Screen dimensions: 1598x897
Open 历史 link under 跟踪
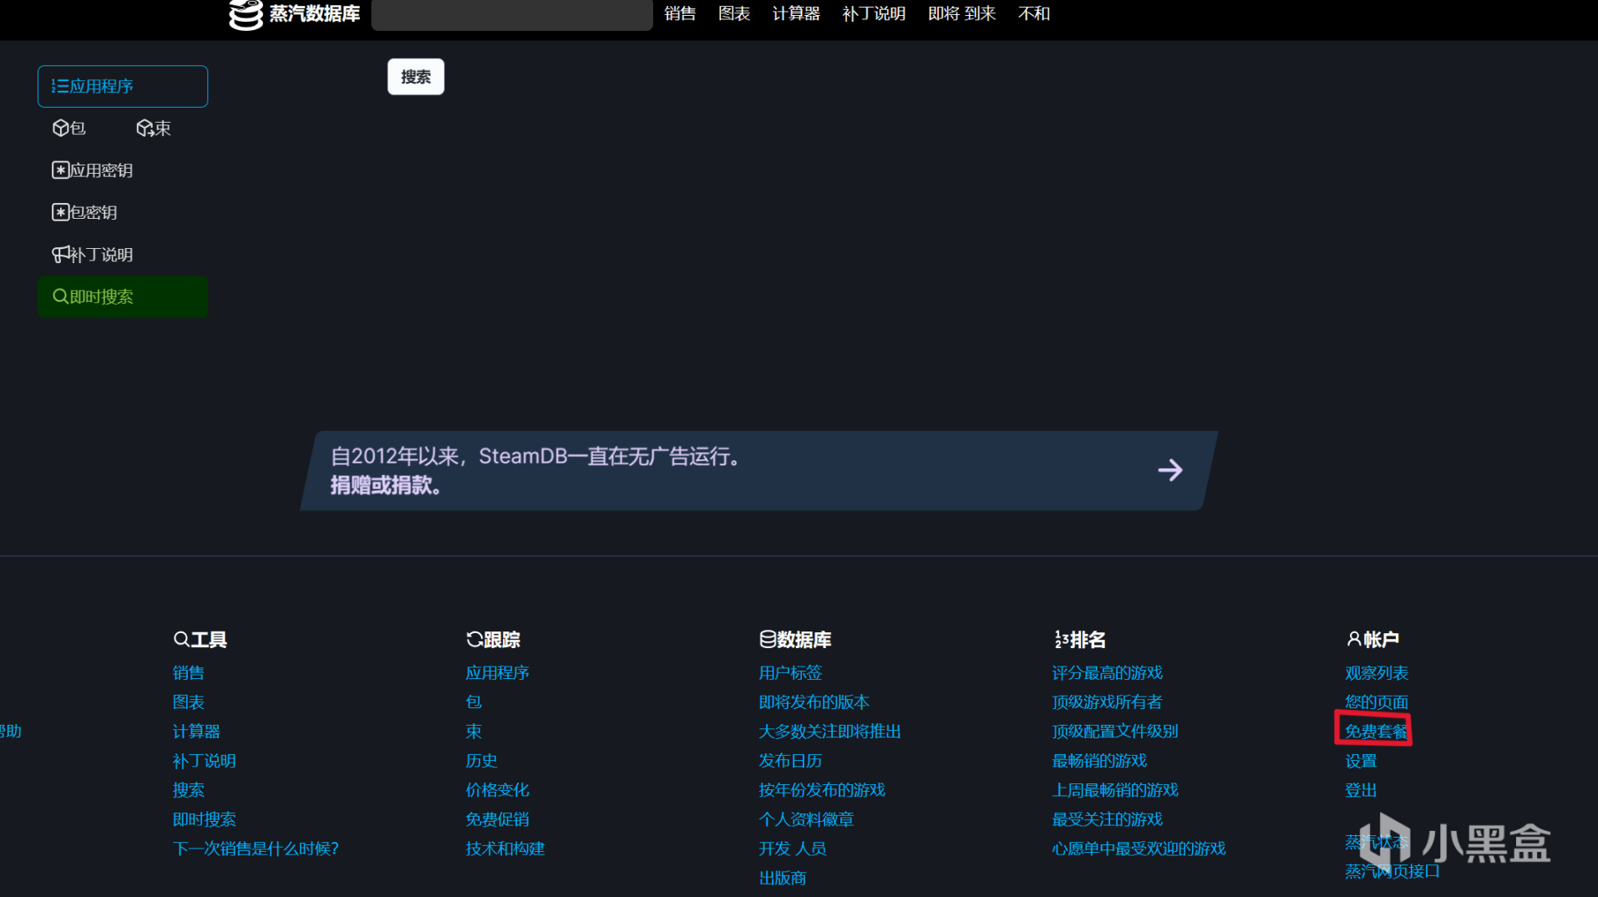[x=481, y=761]
